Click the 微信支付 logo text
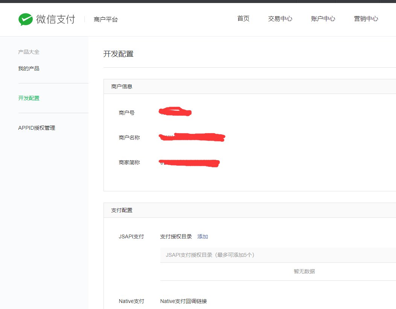 click(x=56, y=19)
